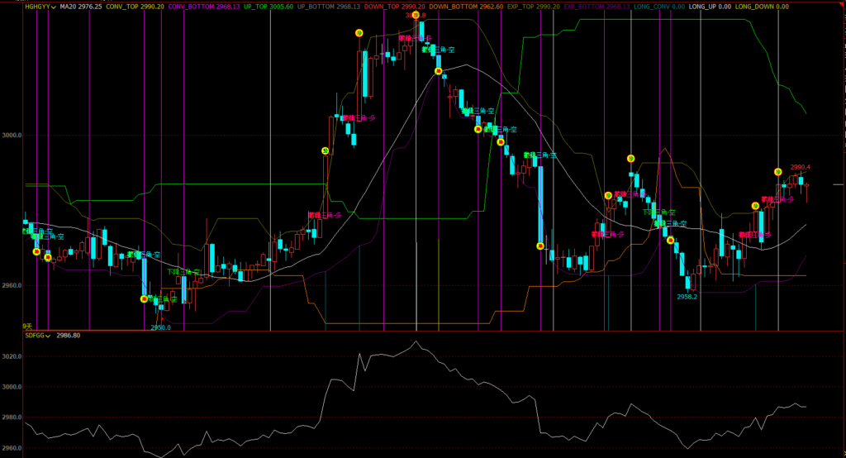Click the 9天 period label
846x458 pixels.
tap(26, 327)
